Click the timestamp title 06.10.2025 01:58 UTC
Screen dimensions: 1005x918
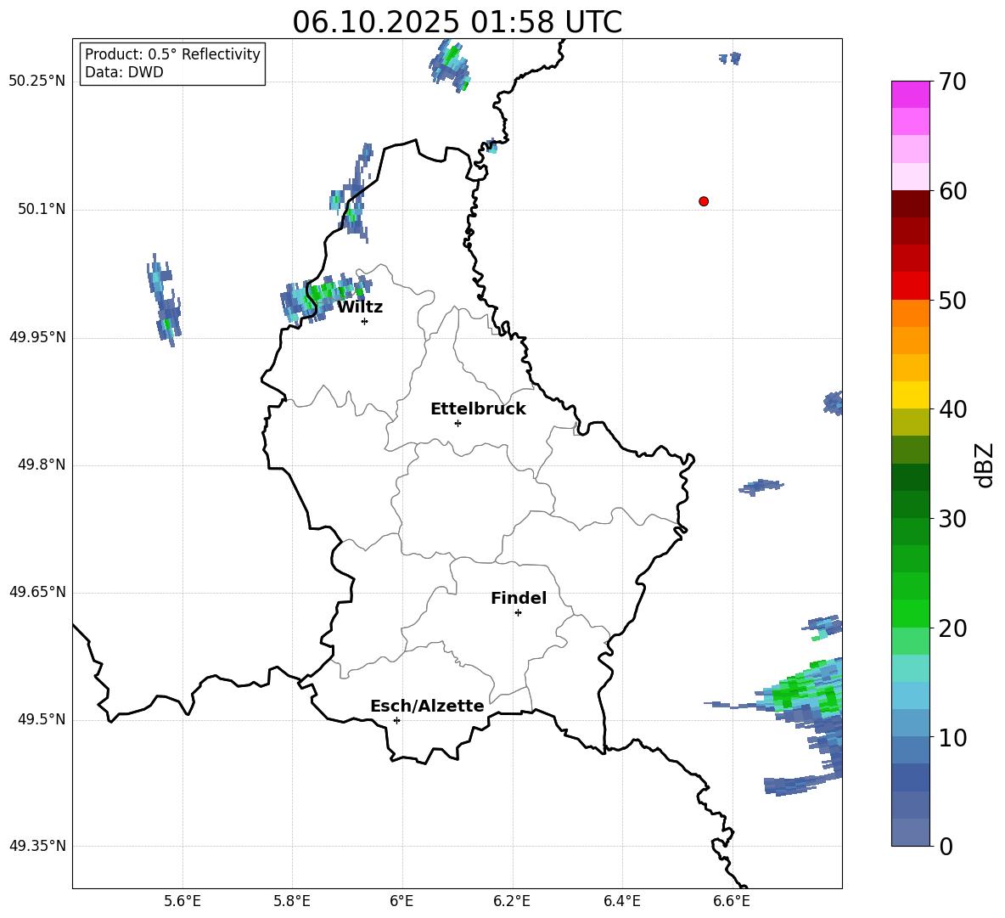457,22
